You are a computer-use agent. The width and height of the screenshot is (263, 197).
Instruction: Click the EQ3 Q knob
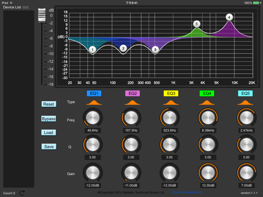coord(170,144)
